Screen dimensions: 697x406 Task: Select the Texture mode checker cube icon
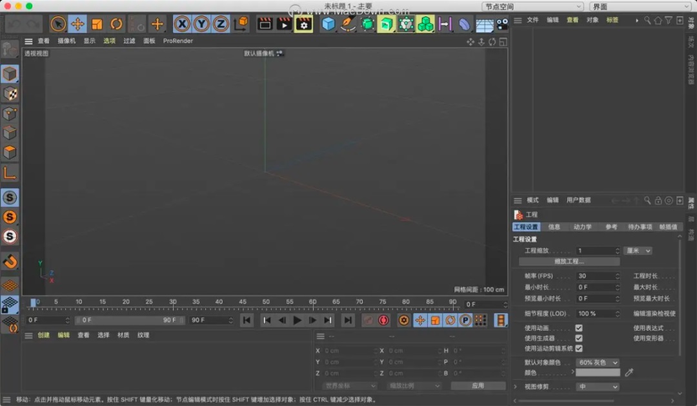(10, 93)
